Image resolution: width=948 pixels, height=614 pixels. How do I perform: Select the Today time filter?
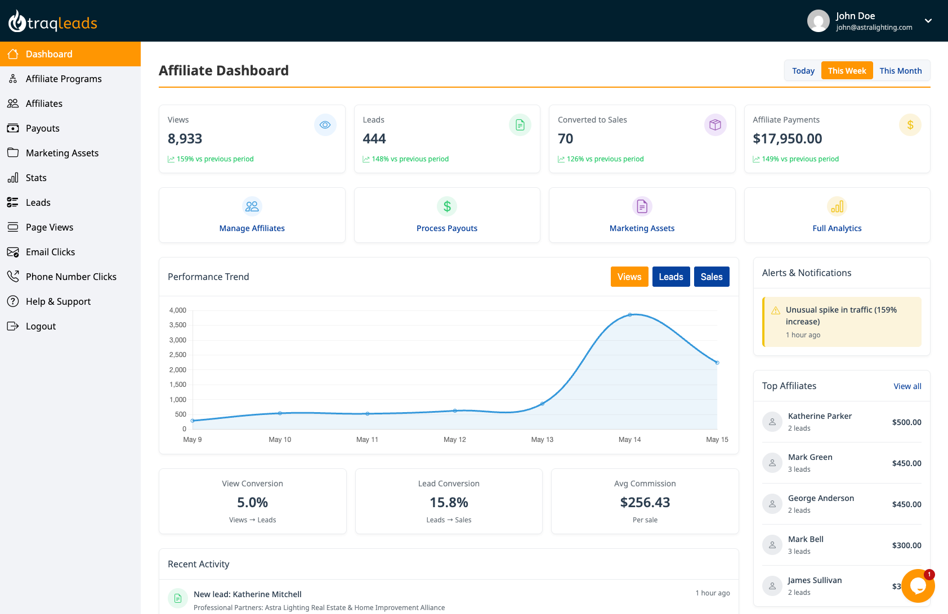(x=803, y=70)
